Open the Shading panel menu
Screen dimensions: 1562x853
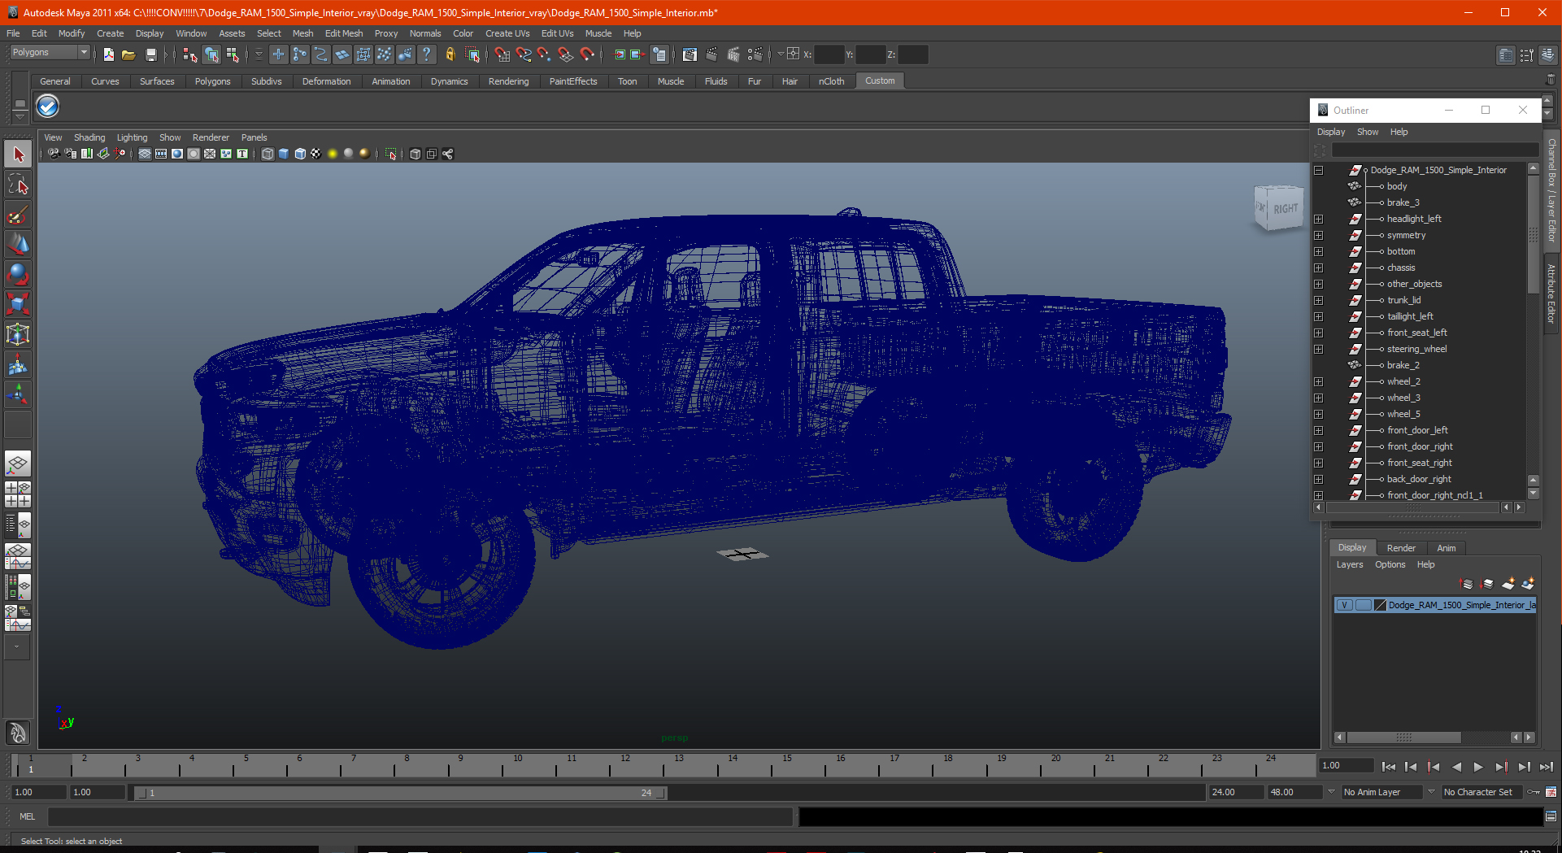tap(89, 137)
